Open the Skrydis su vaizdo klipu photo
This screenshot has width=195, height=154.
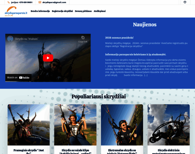click(75, 125)
